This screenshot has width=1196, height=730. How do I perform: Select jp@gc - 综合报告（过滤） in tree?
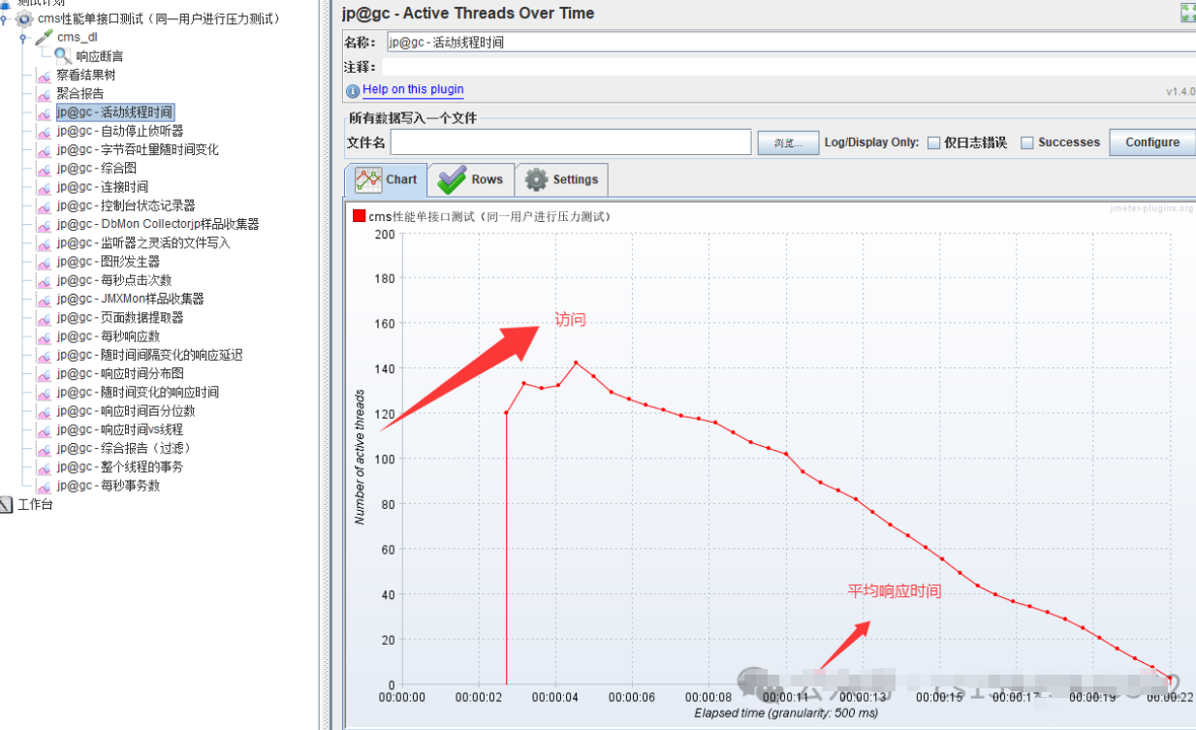tap(123, 448)
